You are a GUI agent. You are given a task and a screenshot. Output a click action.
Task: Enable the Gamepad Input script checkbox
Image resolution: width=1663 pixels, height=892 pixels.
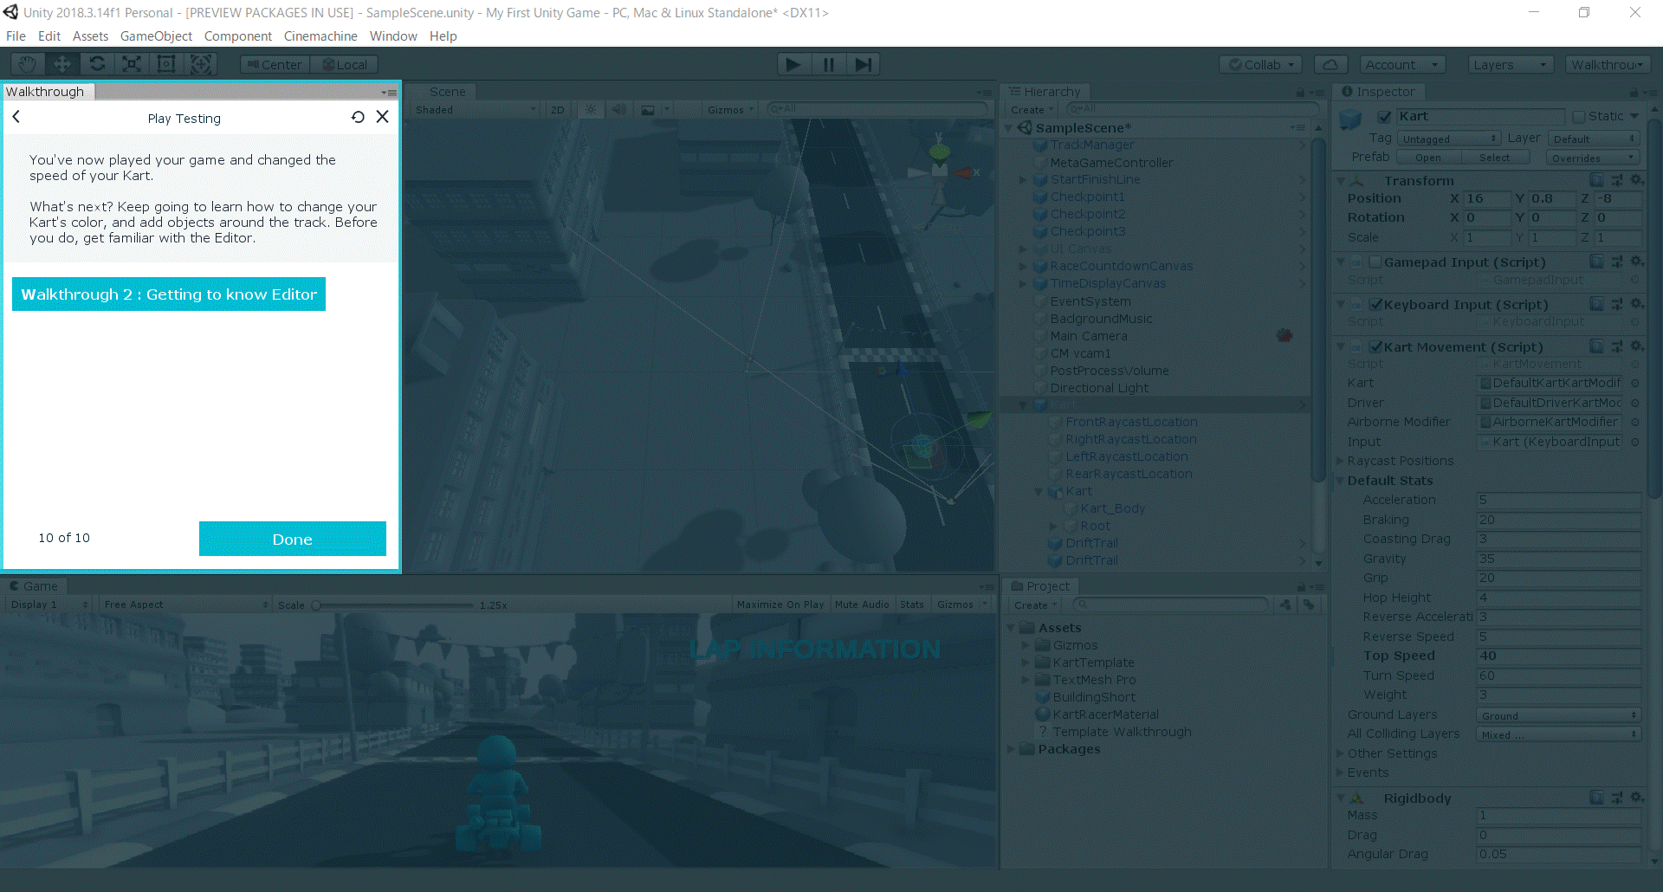pyautogui.click(x=1375, y=262)
